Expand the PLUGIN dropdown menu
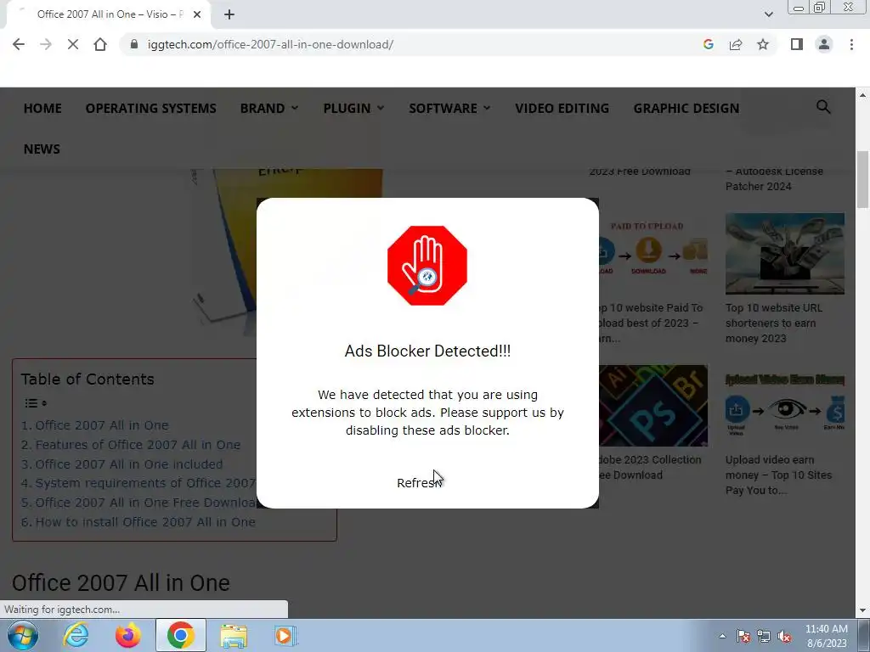This screenshot has width=870, height=652. [353, 108]
